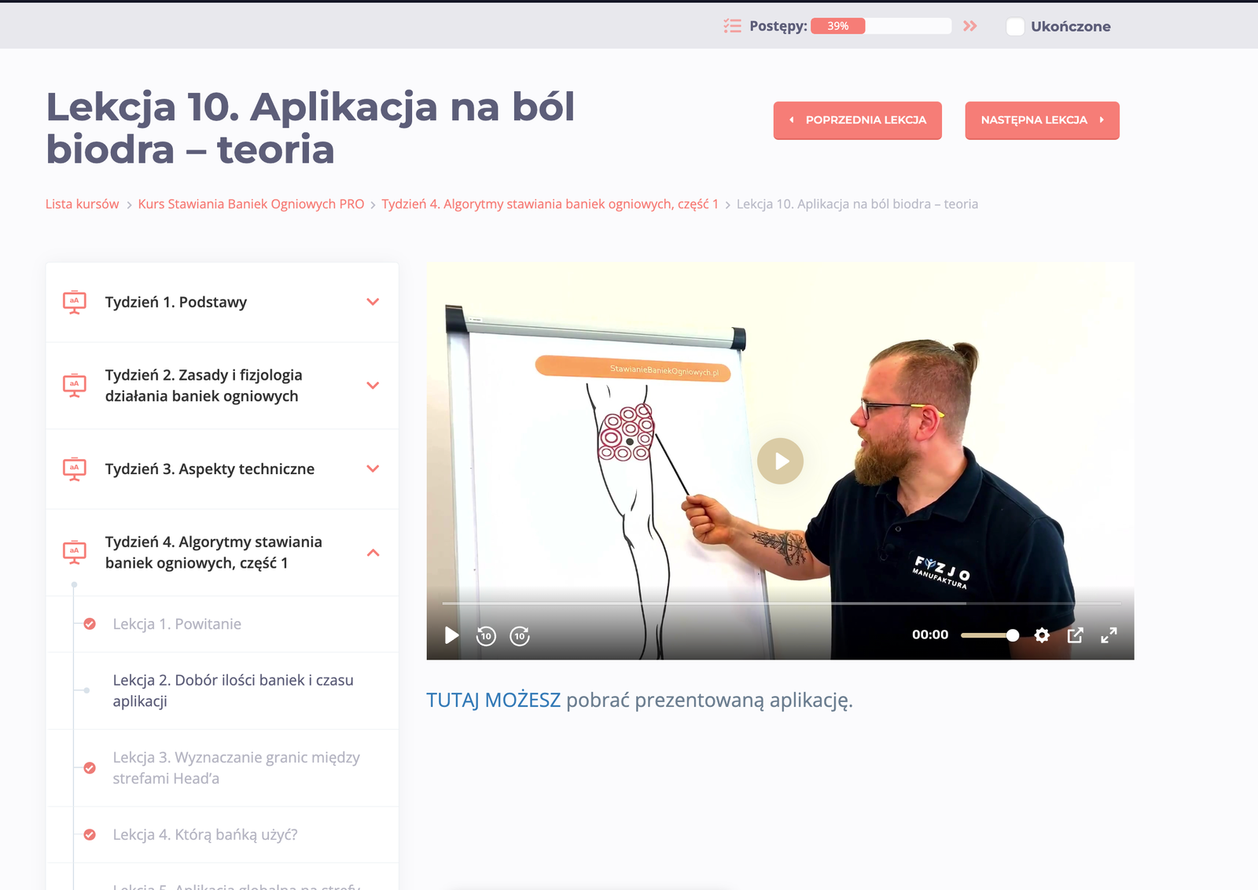Click presentation icon beside Tydzień 4
The height and width of the screenshot is (890, 1258).
[75, 552]
